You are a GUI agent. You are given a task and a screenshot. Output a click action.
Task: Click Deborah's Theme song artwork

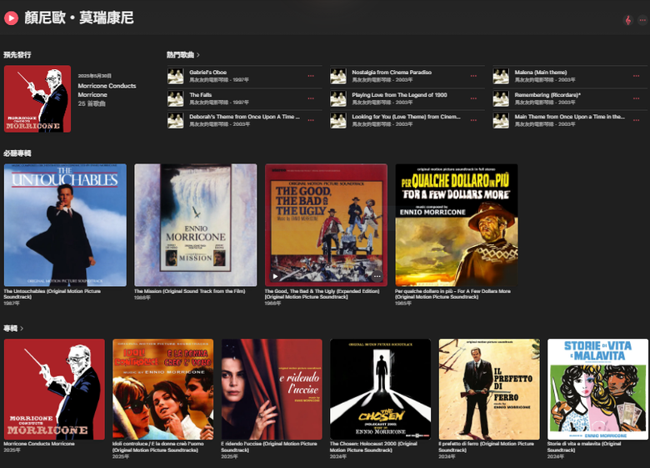(175, 120)
